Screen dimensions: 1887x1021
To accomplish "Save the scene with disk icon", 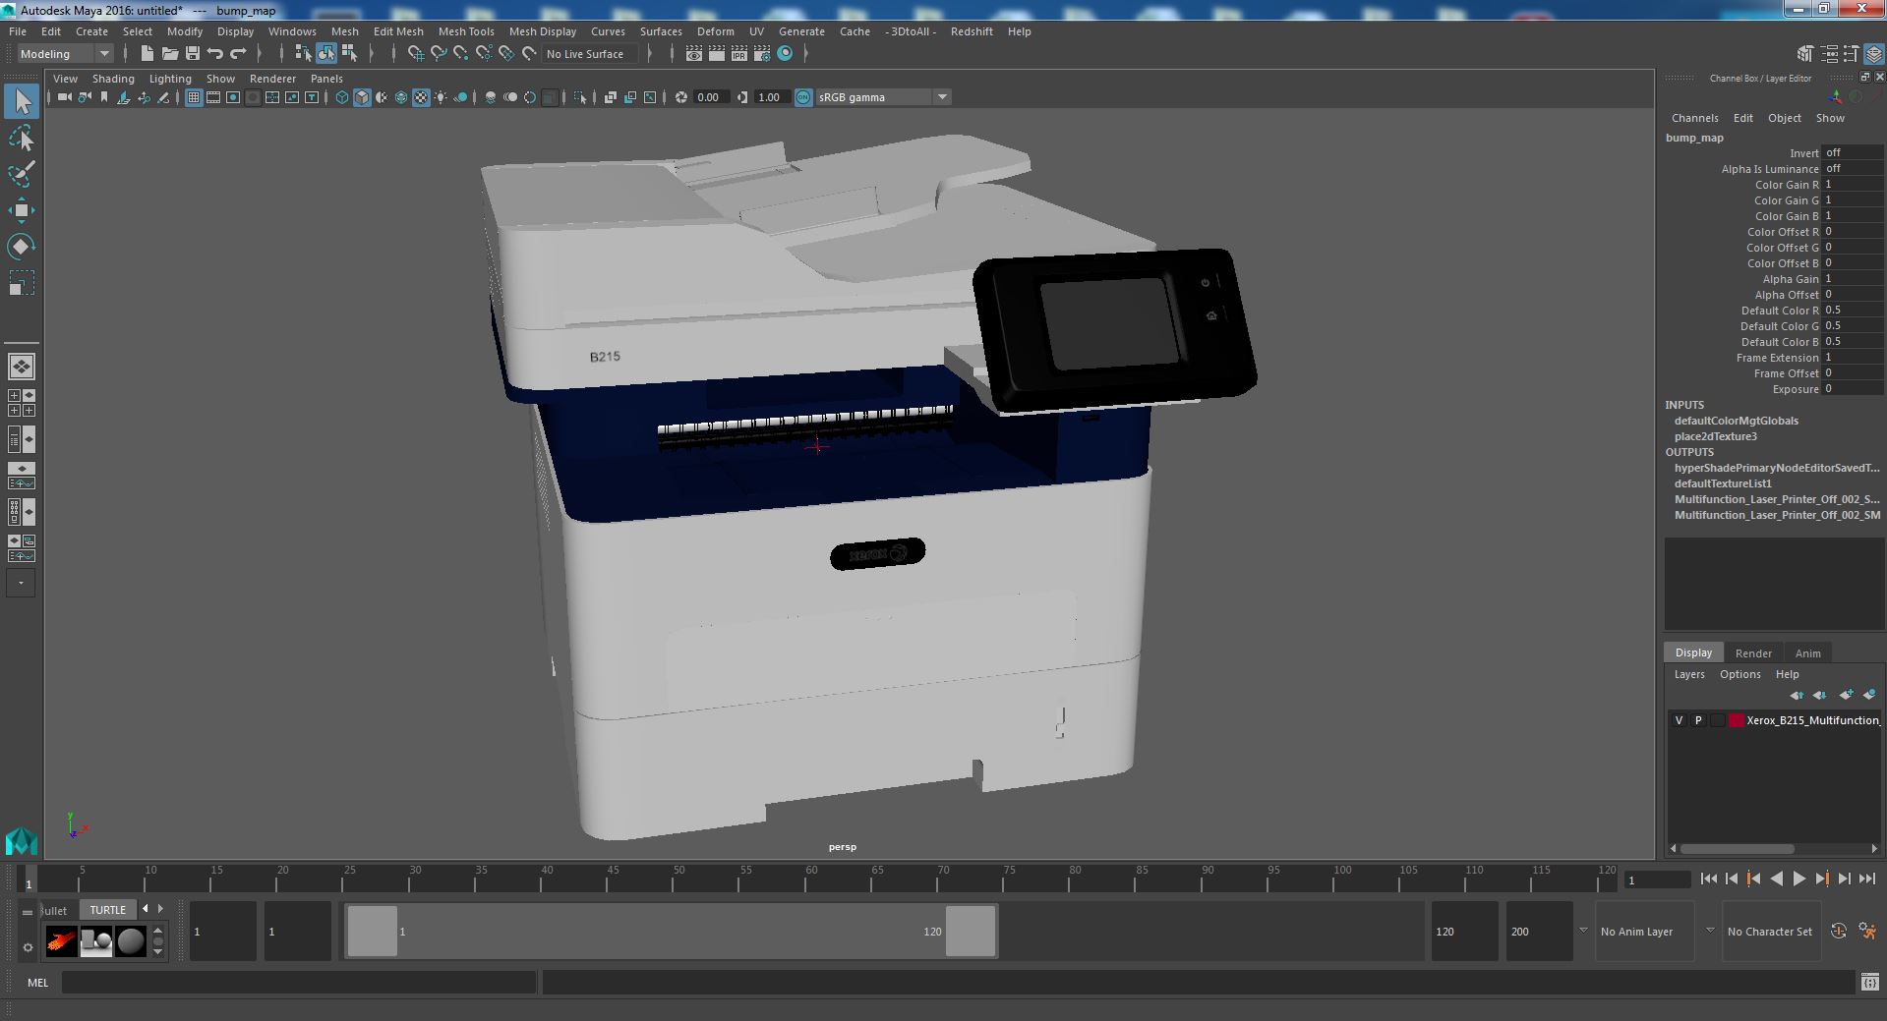I will (192, 54).
